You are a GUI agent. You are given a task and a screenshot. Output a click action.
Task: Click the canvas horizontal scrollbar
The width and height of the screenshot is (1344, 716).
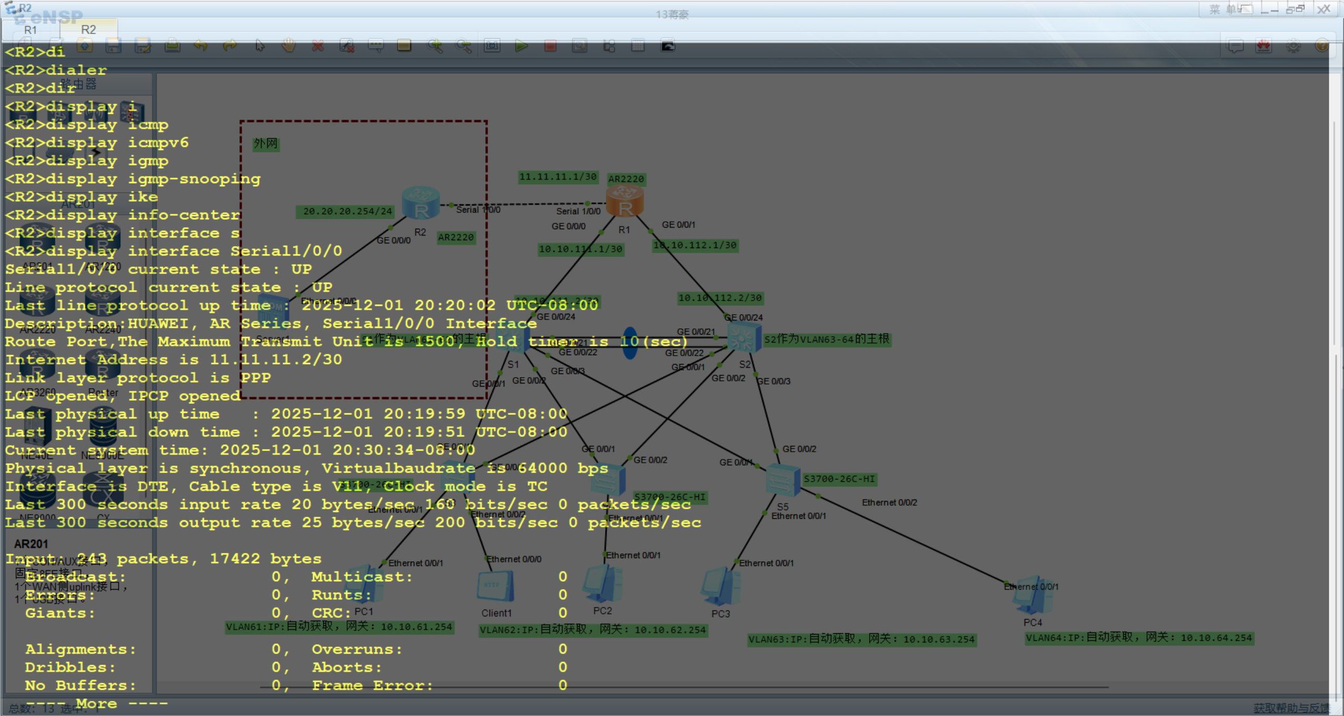[x=684, y=687]
